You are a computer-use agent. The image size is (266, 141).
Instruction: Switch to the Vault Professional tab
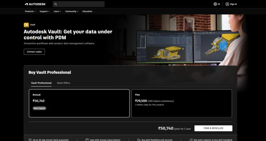[x=41, y=83]
